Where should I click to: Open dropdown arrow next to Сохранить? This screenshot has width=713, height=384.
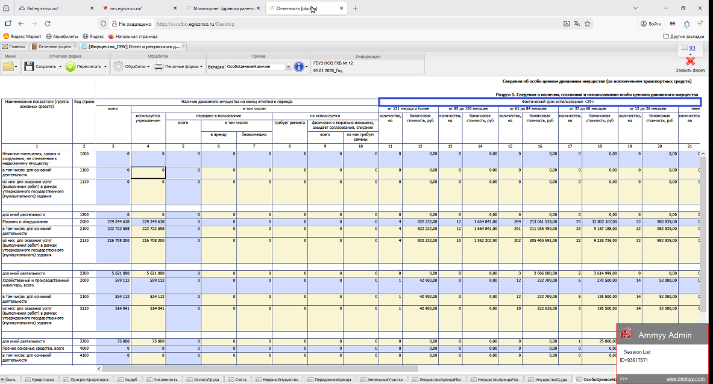60,67
